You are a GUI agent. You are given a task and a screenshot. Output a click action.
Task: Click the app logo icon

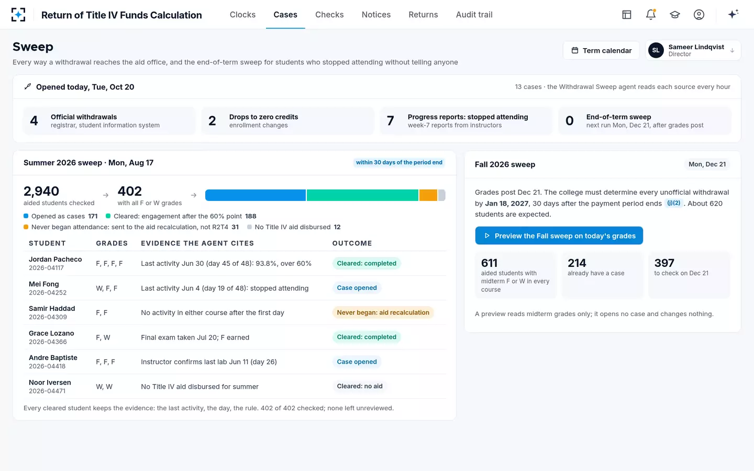pyautogui.click(x=18, y=15)
